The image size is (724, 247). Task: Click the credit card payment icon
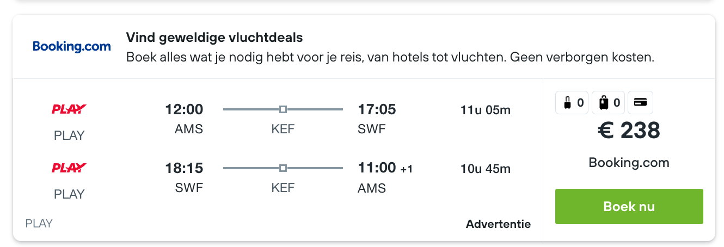click(641, 102)
